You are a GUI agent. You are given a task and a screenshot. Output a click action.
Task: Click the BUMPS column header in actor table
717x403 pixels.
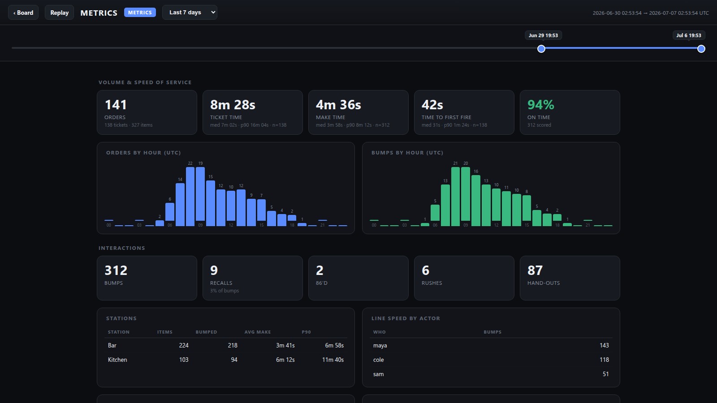point(492,332)
